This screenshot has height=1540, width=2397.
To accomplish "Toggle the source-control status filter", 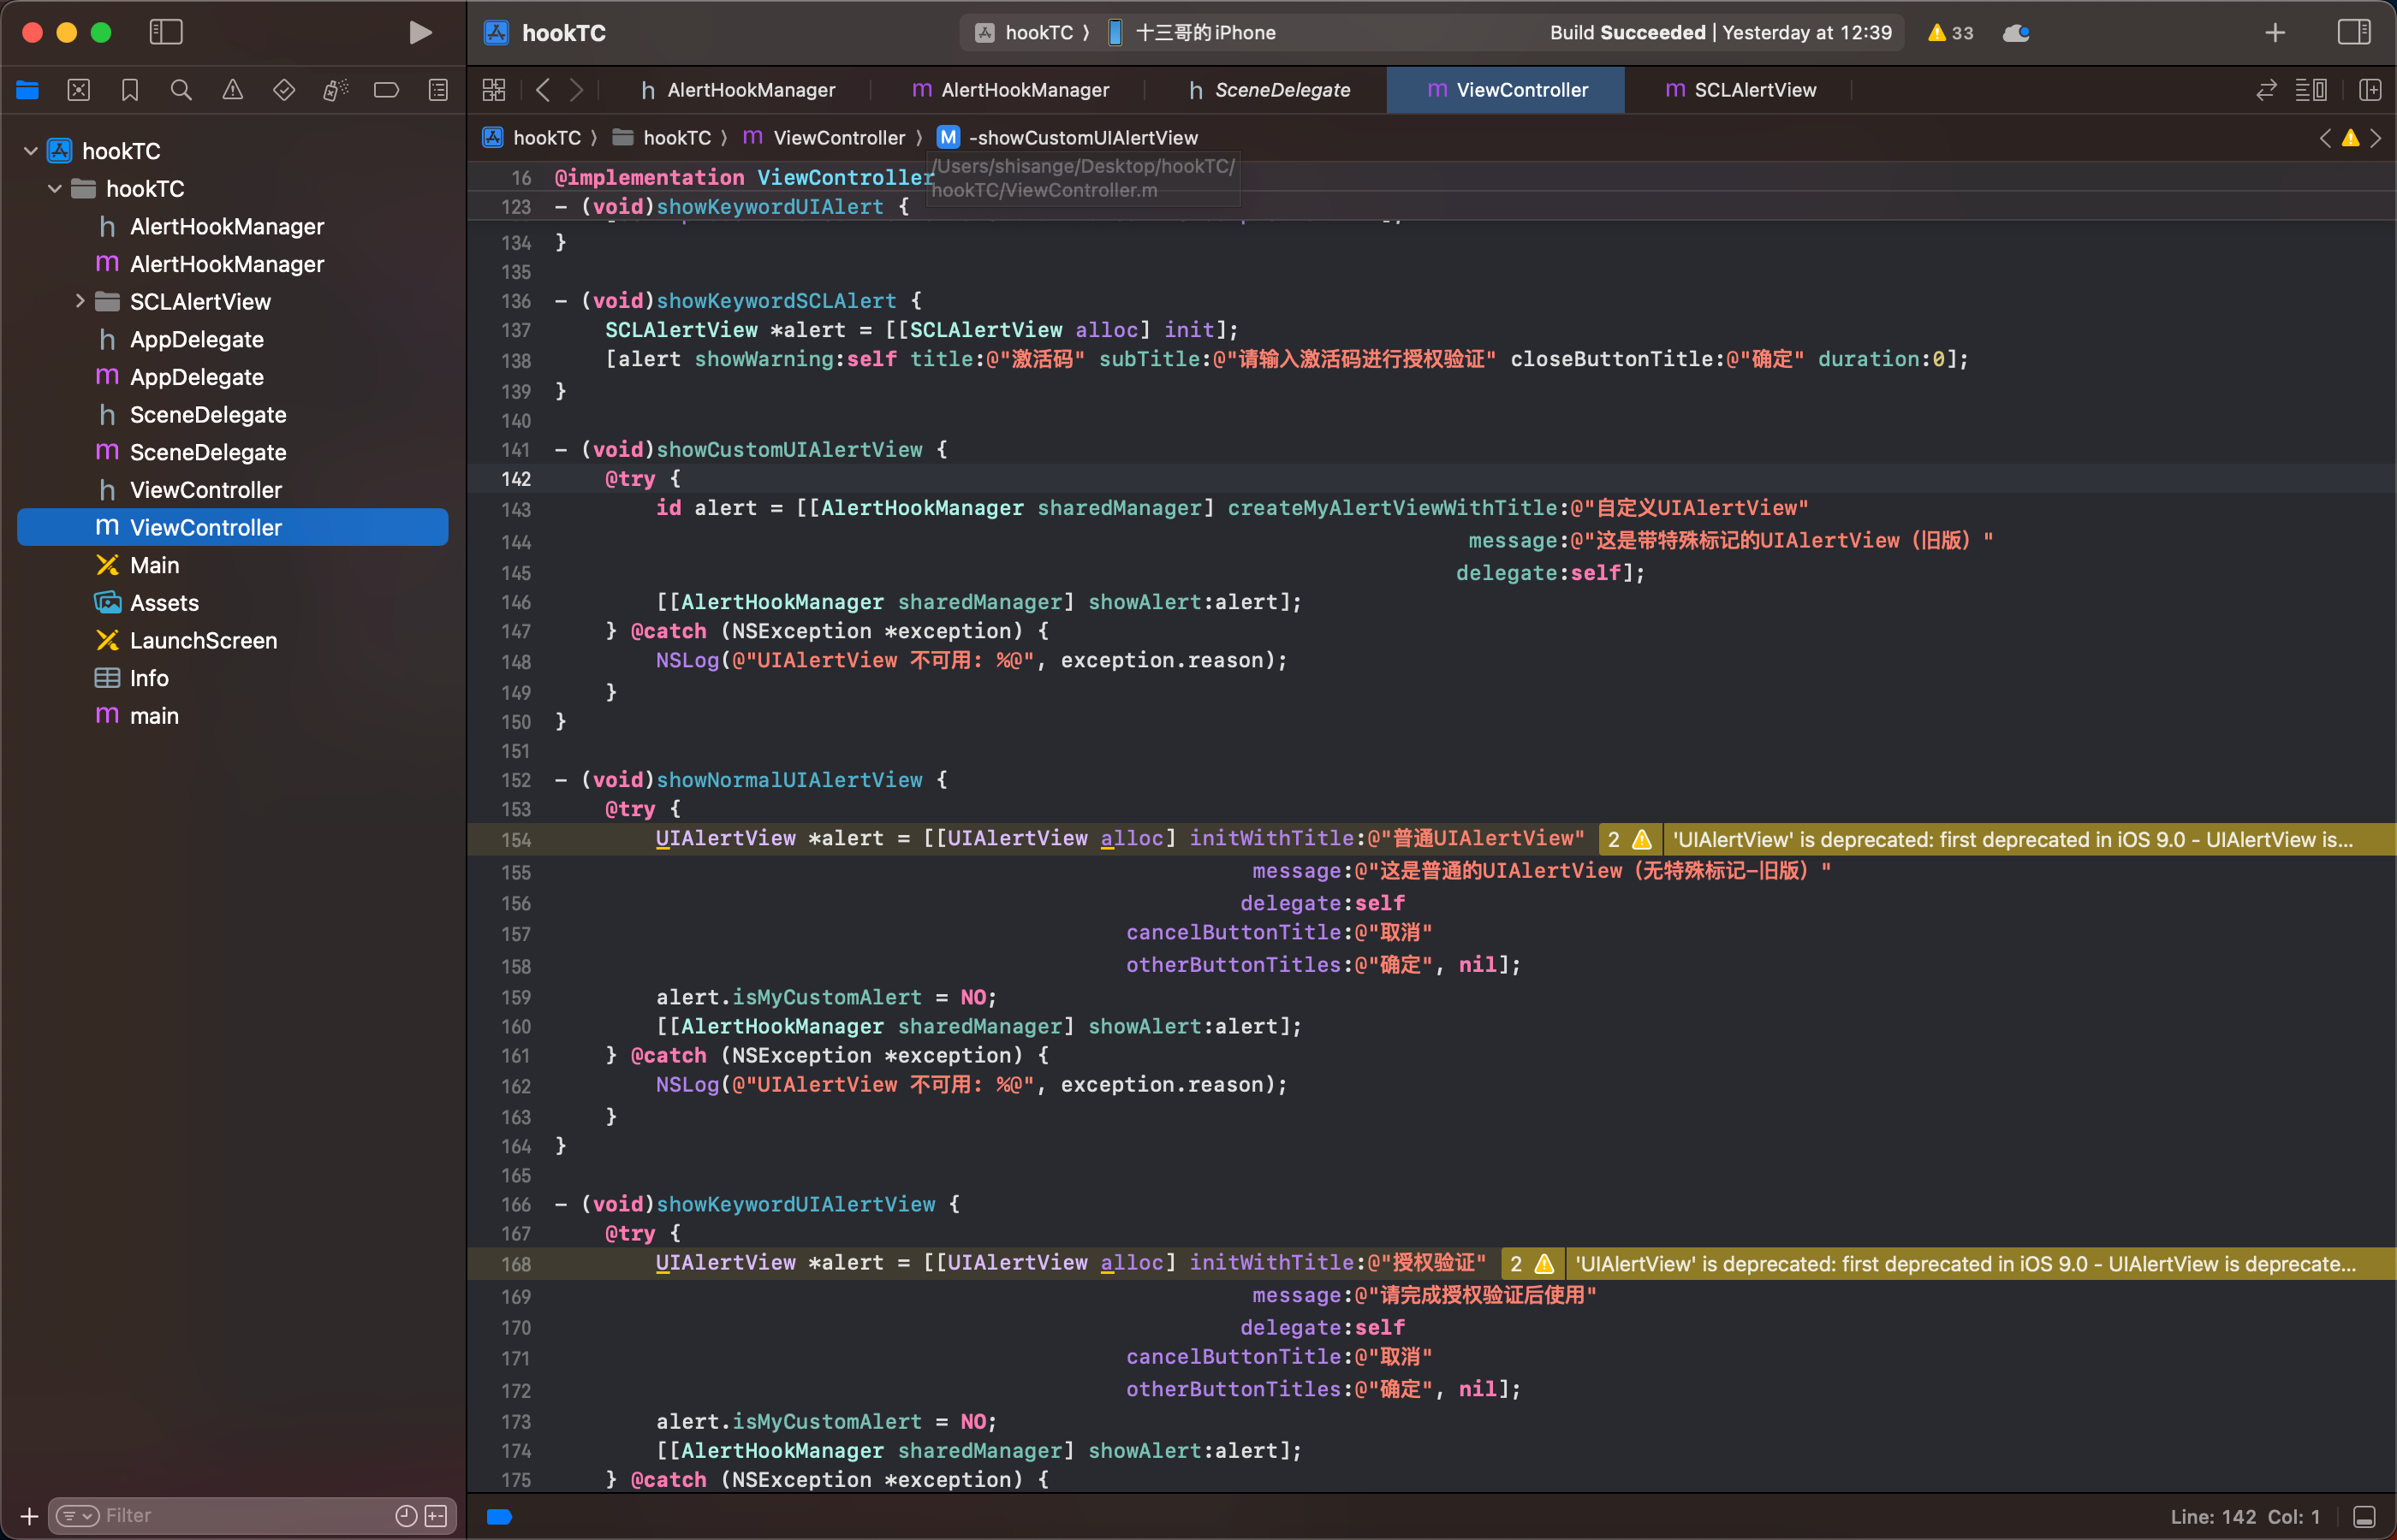I will 437,1516.
